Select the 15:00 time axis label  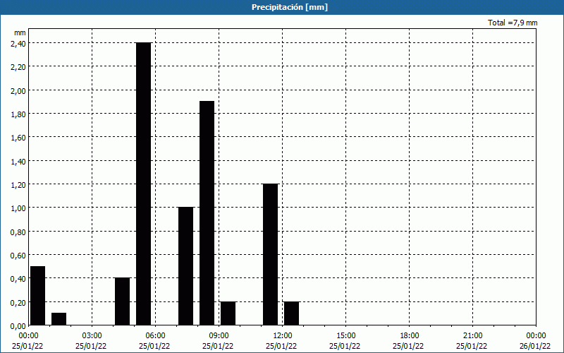coord(345,336)
